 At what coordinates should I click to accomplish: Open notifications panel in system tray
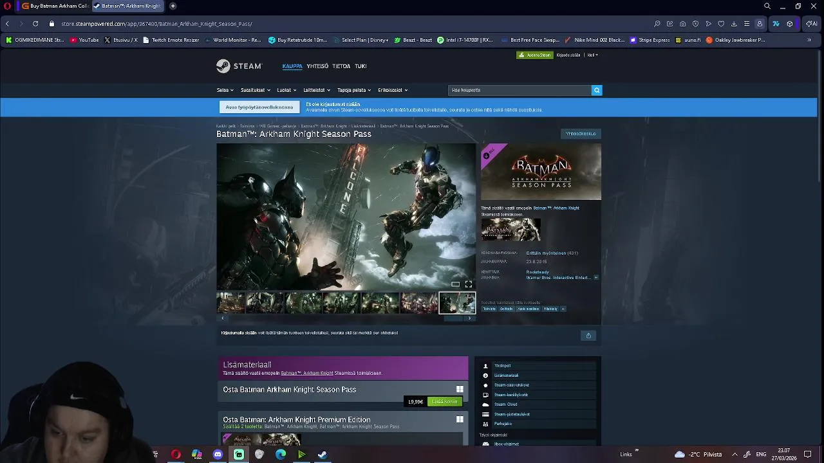click(808, 455)
